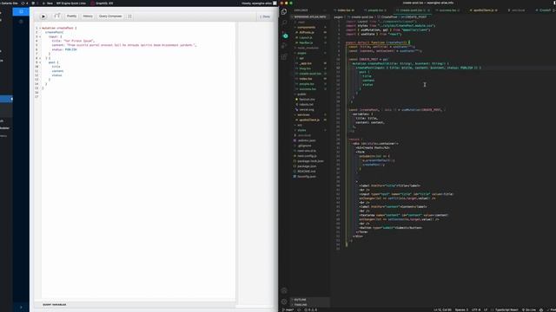The image size is (556, 312).
Task: Open README.md in the Explorer
Action: point(307,172)
